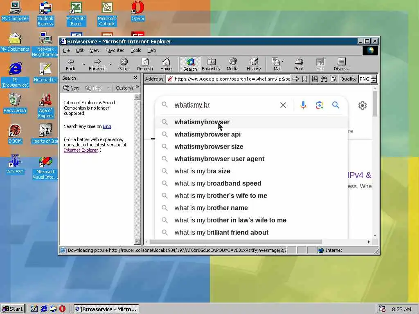Go to the Home page

coord(166,64)
